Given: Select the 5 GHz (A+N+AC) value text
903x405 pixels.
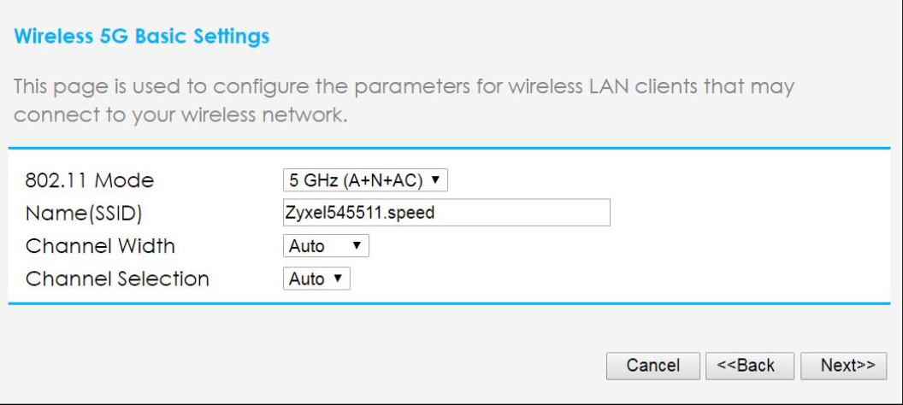Looking at the screenshot, I should (356, 180).
